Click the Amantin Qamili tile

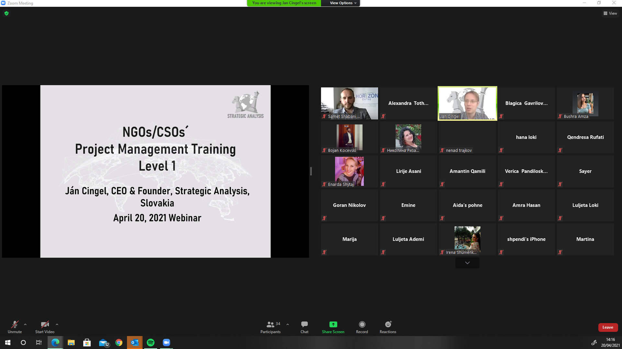467,171
